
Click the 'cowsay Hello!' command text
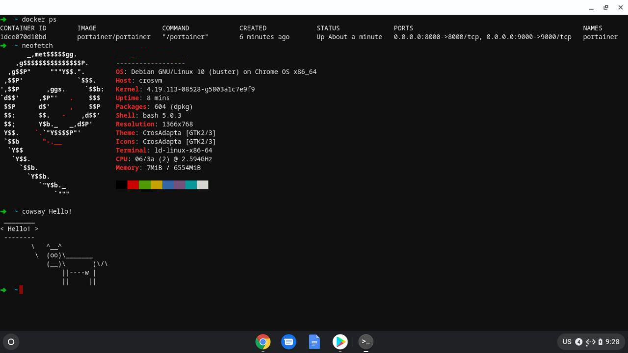click(x=47, y=211)
